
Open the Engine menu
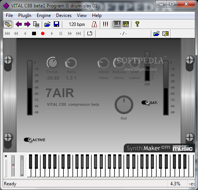point(44,15)
